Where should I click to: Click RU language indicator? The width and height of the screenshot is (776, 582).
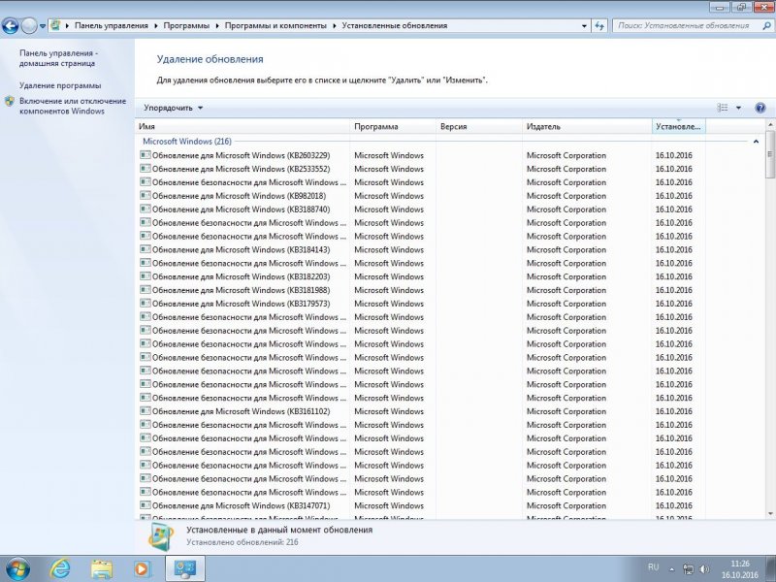653,567
